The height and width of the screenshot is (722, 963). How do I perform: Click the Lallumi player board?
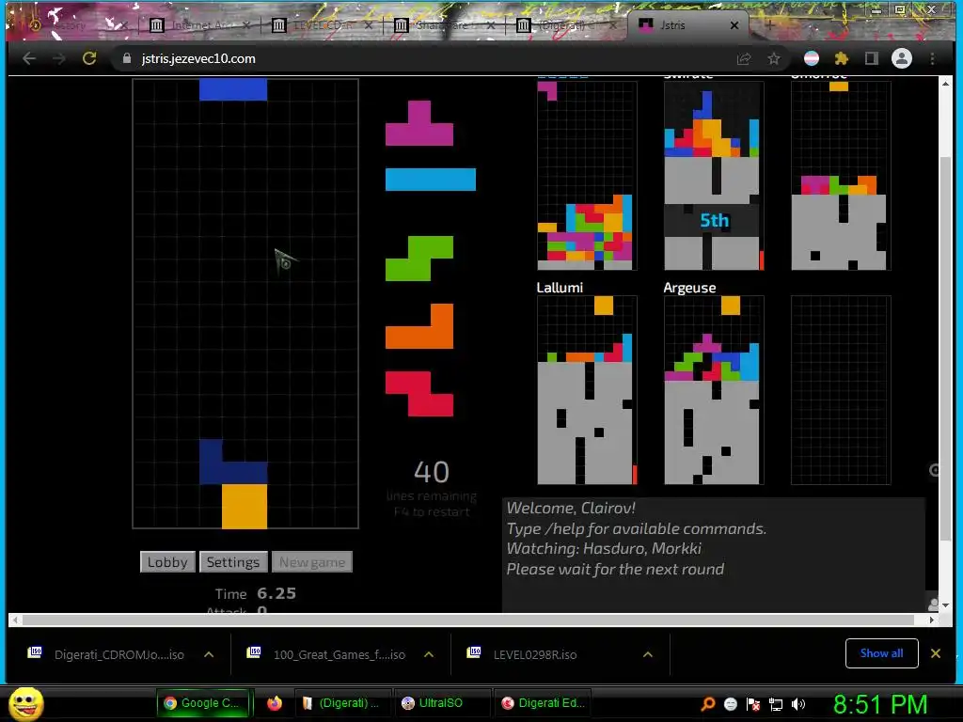coord(587,390)
